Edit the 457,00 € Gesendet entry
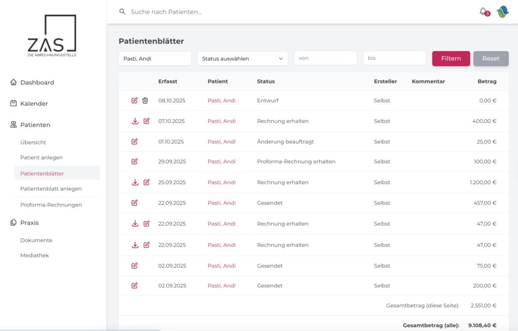 pyautogui.click(x=135, y=203)
